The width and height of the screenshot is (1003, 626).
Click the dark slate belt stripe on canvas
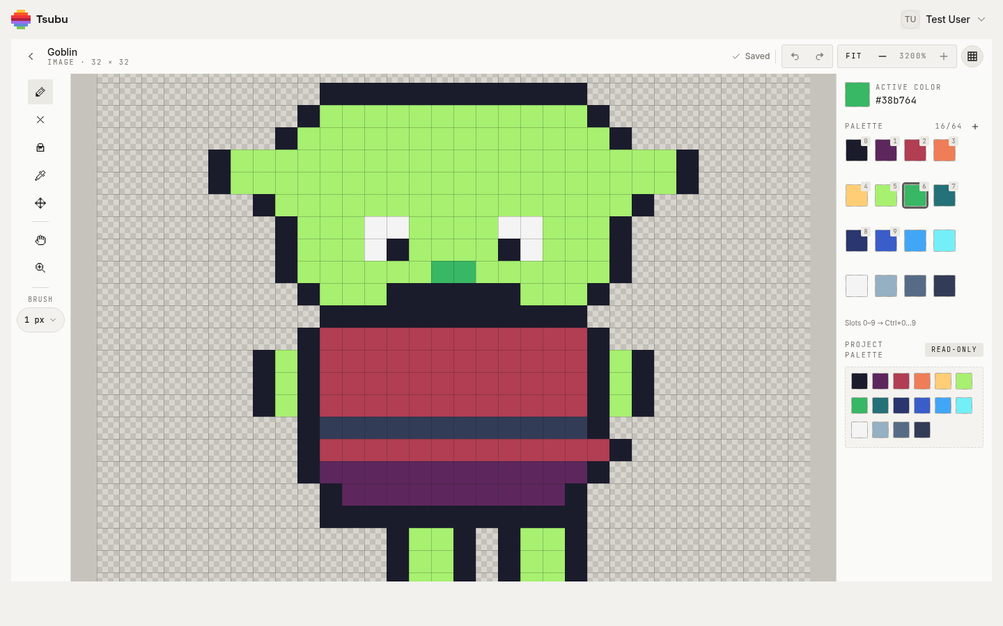click(x=453, y=428)
